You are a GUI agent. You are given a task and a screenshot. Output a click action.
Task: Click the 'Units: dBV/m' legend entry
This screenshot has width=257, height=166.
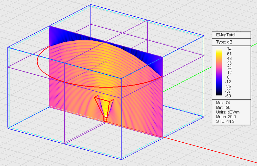pos(228,112)
